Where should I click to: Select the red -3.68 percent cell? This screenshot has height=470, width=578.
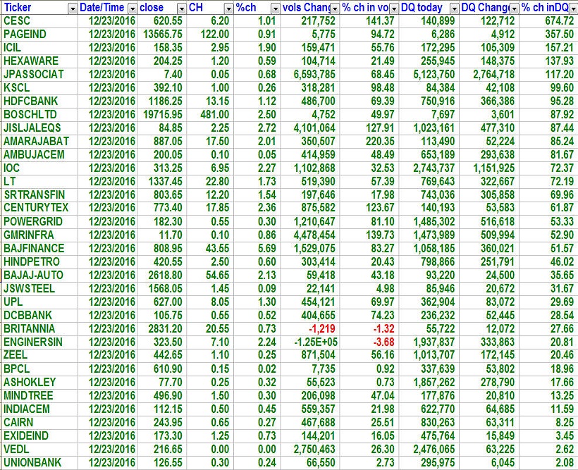pos(369,342)
